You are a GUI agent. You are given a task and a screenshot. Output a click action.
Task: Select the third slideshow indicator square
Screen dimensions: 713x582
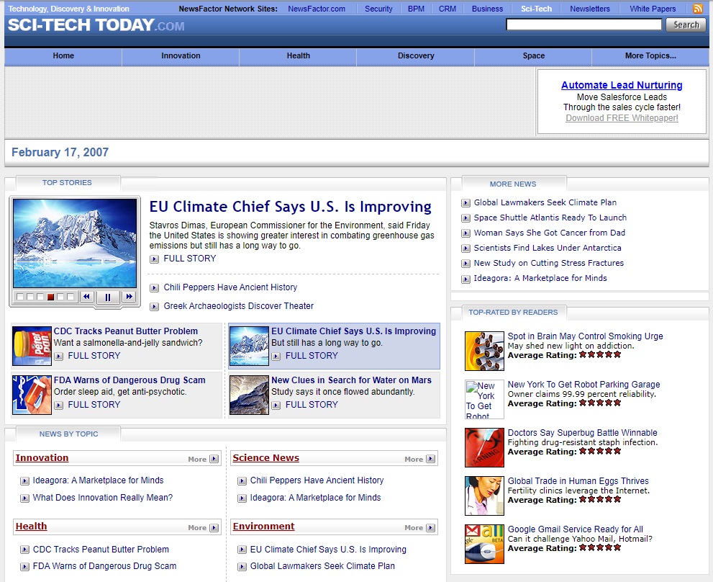coord(40,297)
